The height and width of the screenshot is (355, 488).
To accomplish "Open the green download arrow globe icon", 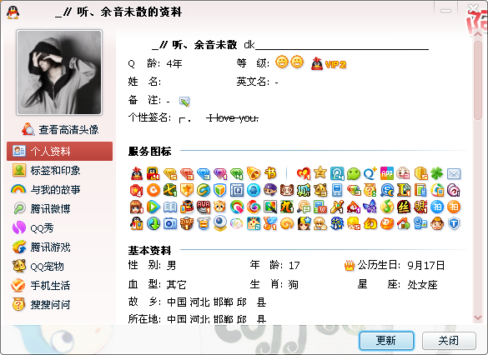I will tap(153, 223).
